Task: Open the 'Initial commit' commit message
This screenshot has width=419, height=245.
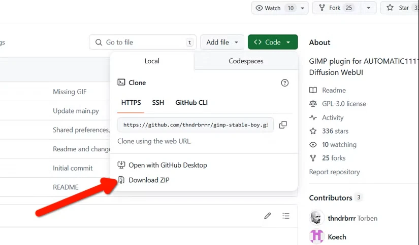Action: point(73,168)
